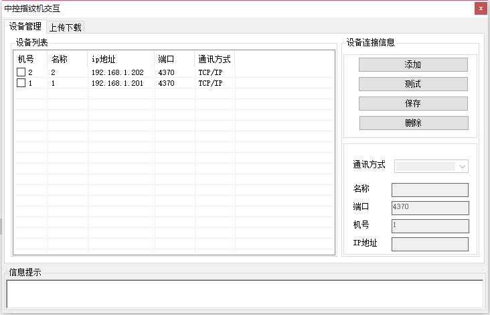This screenshot has width=490, height=315.
Task: Check the checkbox for device 1
Action: [21, 83]
